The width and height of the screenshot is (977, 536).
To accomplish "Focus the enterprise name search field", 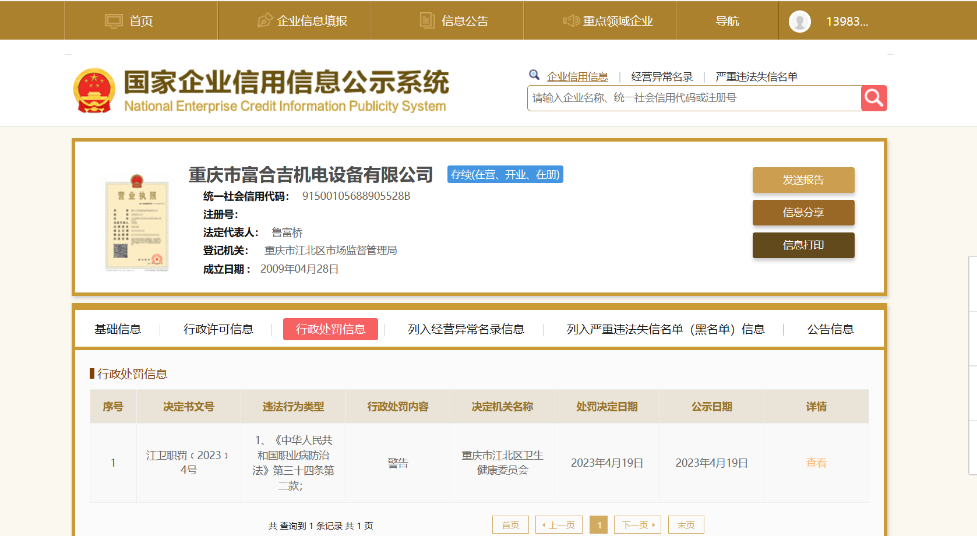I will pos(694,98).
